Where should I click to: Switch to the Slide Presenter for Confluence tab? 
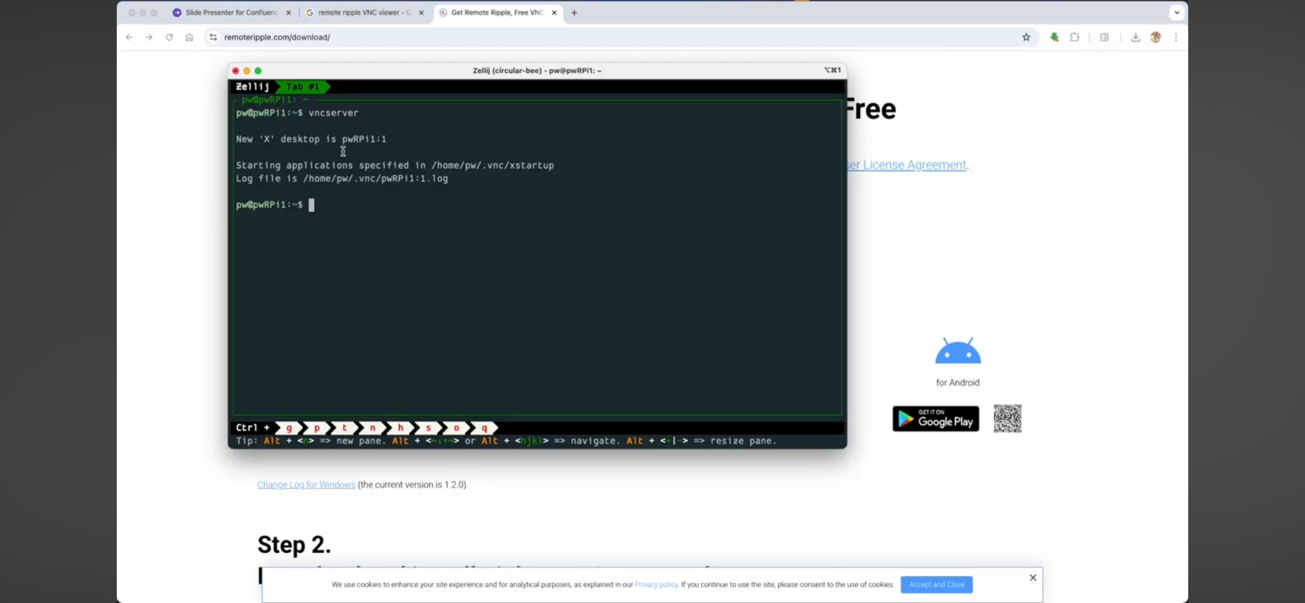point(230,12)
